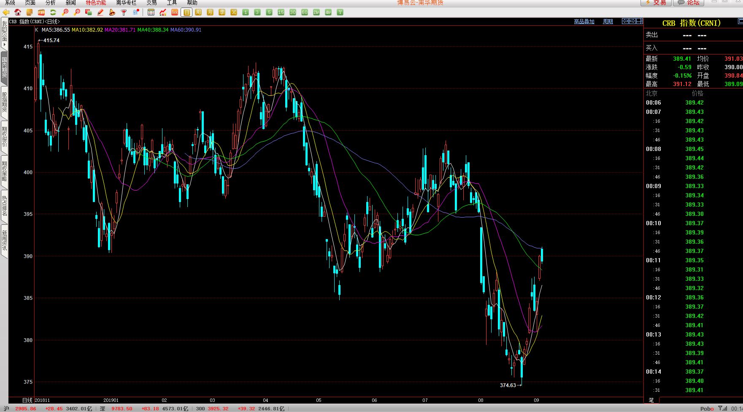Open the 系统 menu
The height and width of the screenshot is (412, 743).
(x=10, y=3)
